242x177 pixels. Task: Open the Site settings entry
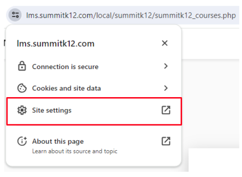94,111
